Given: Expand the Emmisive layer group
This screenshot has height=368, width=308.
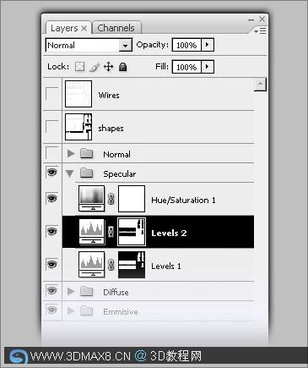Looking at the screenshot, I should [x=71, y=310].
